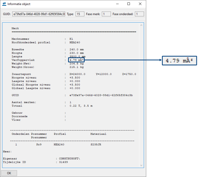Click the S235JR material entry in the table
The width and height of the screenshot is (198, 177).
click(x=96, y=145)
